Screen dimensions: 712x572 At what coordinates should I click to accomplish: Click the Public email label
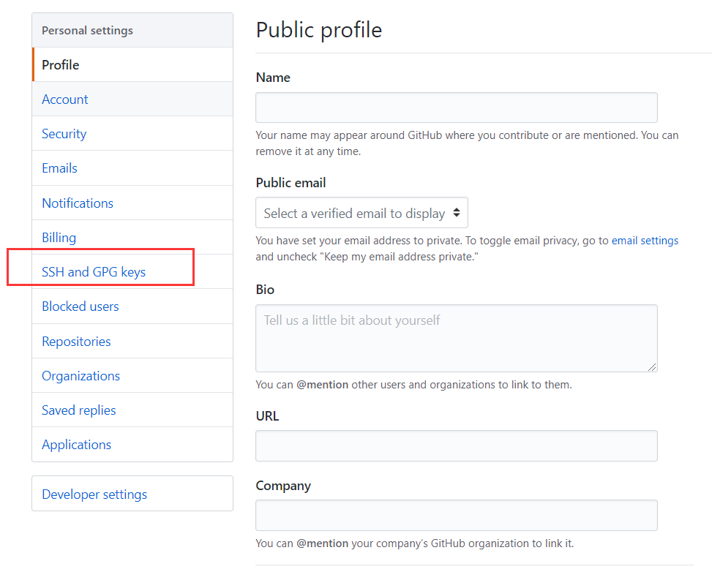291,183
